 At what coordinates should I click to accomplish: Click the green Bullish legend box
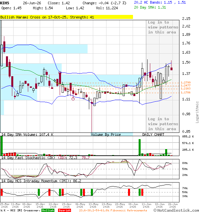48,210
